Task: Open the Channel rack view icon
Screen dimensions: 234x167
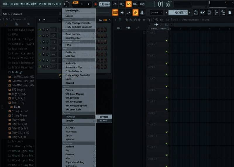Action: click(209, 13)
